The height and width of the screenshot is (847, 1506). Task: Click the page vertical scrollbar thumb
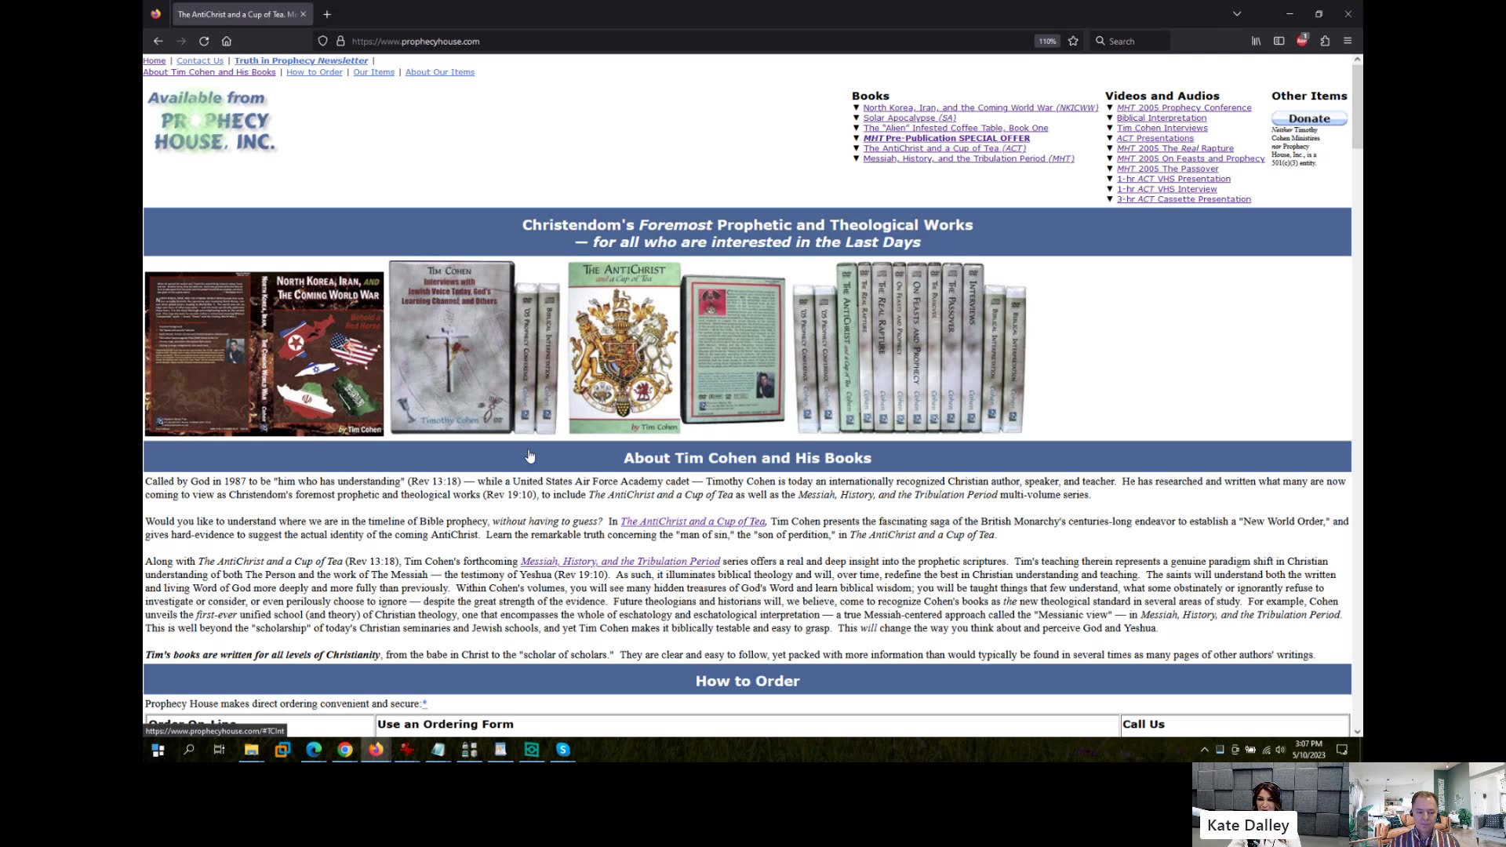[x=1357, y=106]
